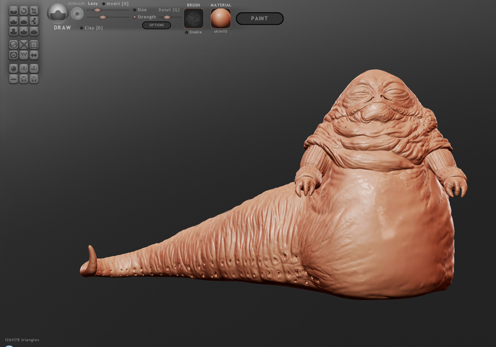Toggle the Lazy brush option

(93, 3)
